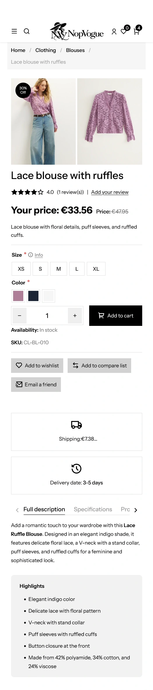Select size XS option
This screenshot has height=690, width=153.
tap(21, 269)
